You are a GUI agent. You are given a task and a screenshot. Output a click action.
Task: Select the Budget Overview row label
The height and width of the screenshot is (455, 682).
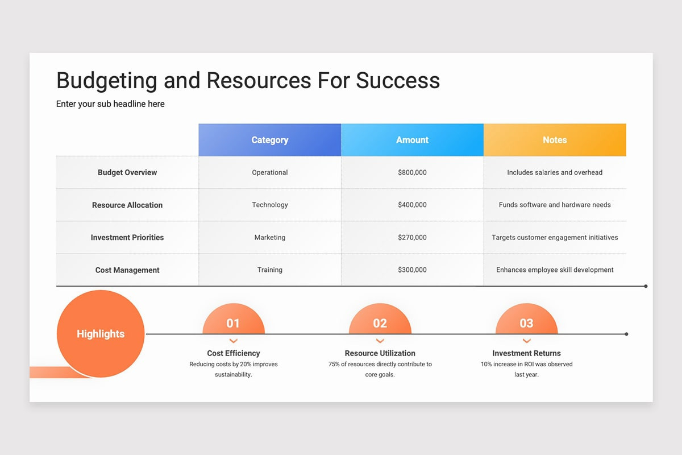tap(127, 172)
